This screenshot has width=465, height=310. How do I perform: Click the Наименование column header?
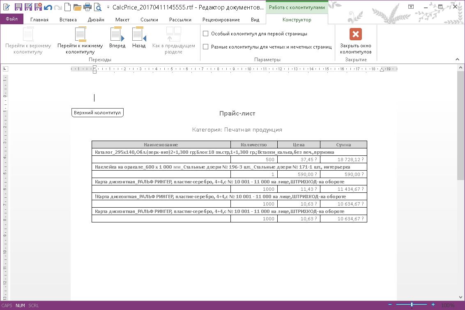pos(161,145)
